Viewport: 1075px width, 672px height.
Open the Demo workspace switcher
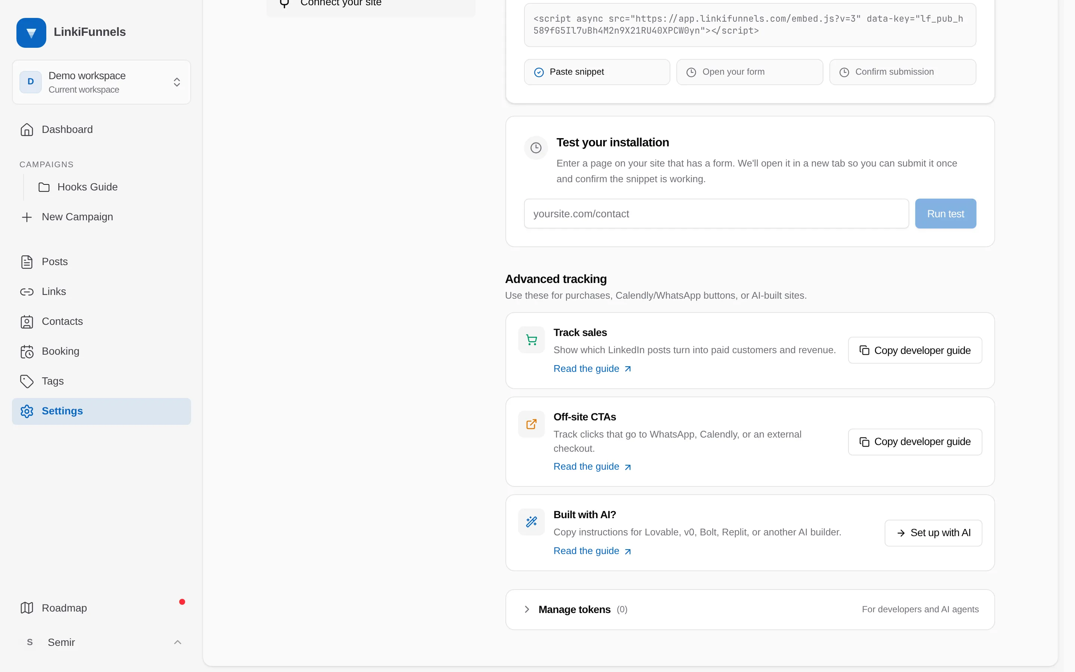pos(101,82)
